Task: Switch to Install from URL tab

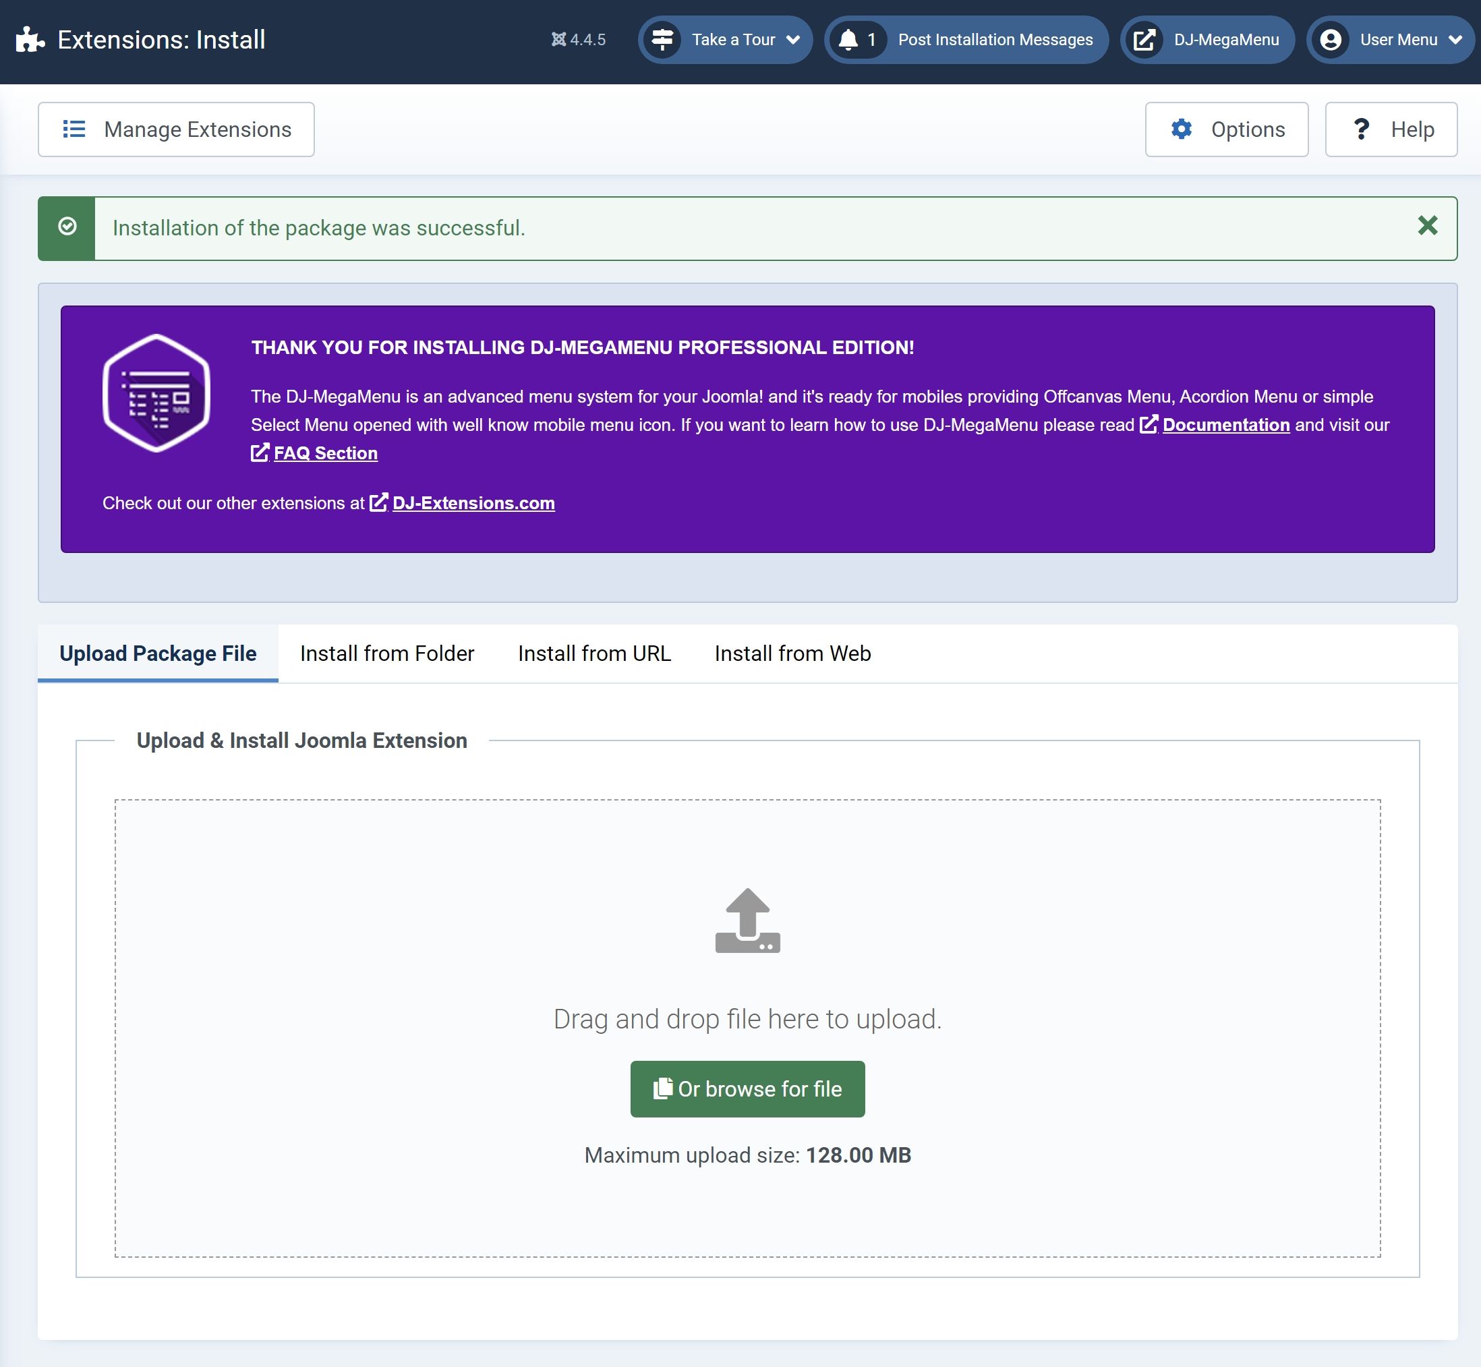Action: [x=595, y=653]
